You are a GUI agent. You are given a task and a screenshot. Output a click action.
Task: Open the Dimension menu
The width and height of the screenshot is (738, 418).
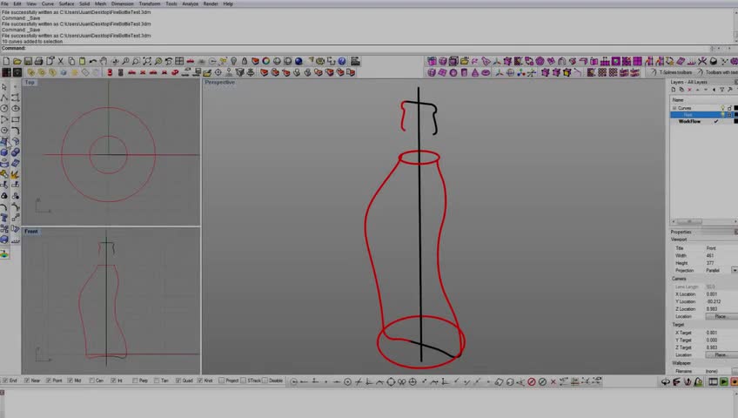[x=123, y=3]
